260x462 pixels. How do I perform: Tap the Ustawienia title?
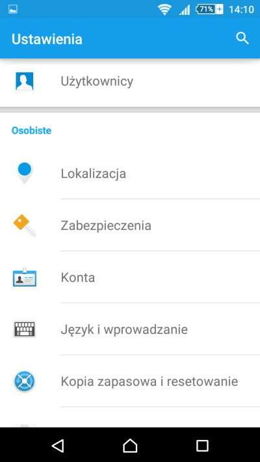tap(47, 39)
